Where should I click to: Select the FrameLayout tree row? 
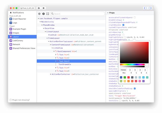[71, 38]
